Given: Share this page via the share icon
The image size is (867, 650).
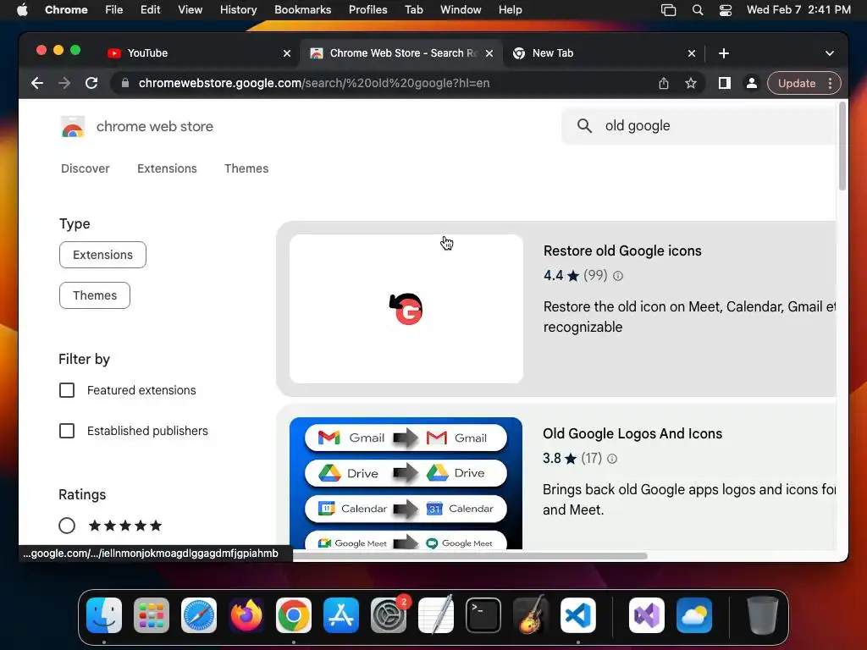Looking at the screenshot, I should coord(664,83).
